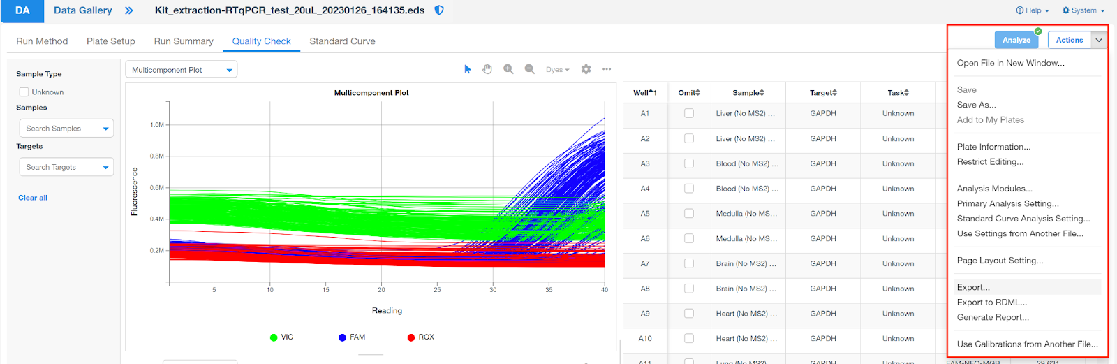Toggle the blue FAM legend swatch
This screenshot has width=1117, height=364.
click(342, 337)
